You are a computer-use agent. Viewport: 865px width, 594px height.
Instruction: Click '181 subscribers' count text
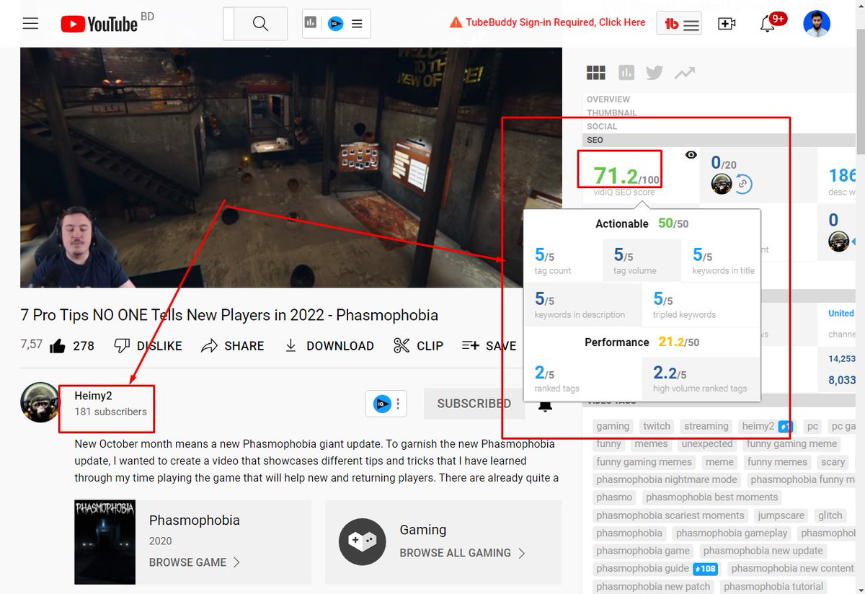coord(110,412)
